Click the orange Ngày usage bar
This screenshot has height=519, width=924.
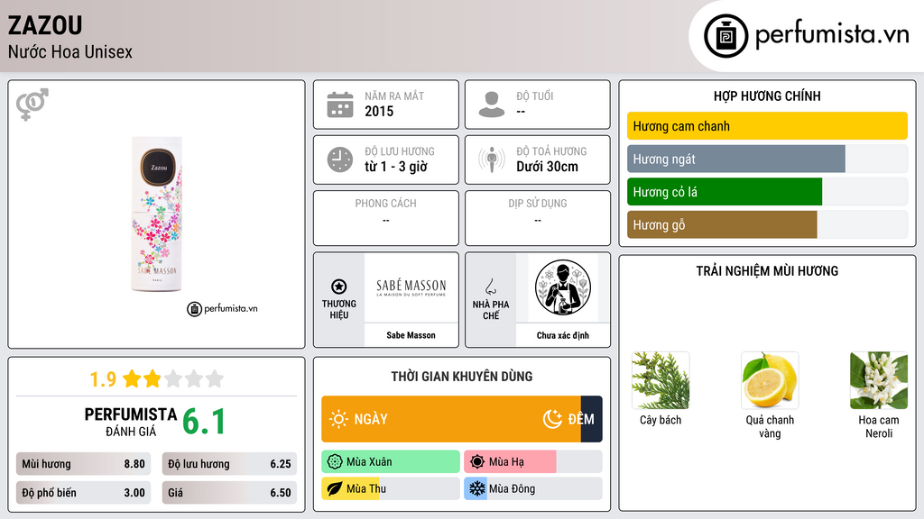coord(451,419)
